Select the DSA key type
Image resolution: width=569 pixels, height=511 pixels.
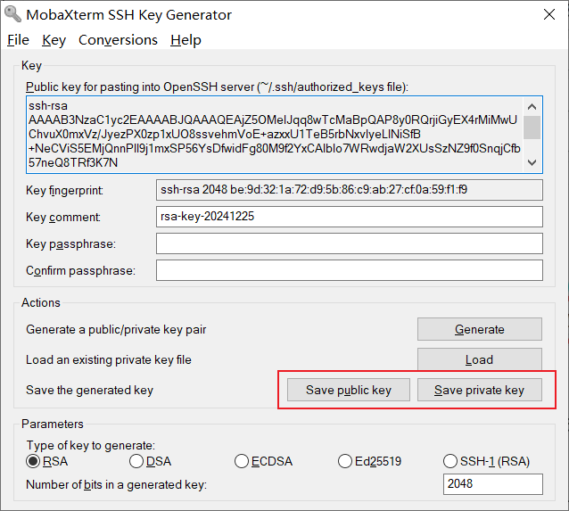point(136,461)
